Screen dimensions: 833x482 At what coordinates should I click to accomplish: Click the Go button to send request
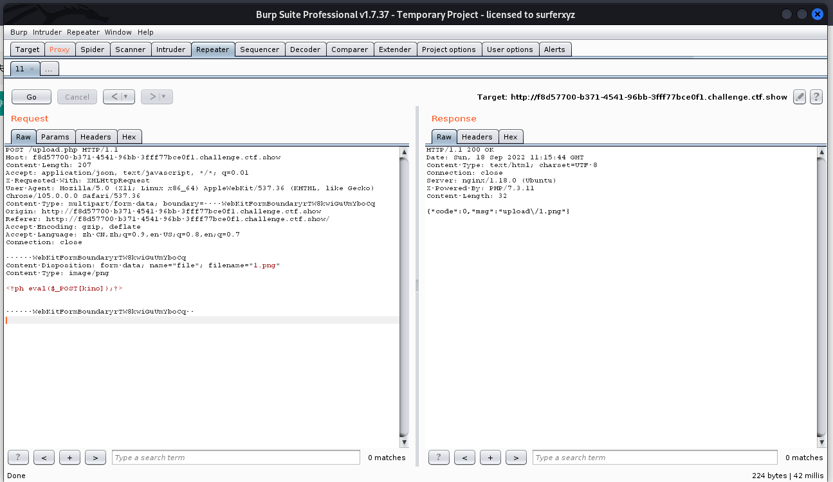32,97
